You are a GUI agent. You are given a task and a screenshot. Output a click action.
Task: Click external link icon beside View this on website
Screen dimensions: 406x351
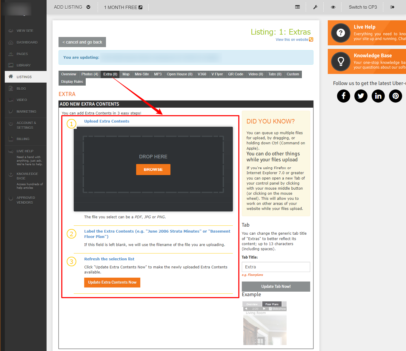point(311,39)
